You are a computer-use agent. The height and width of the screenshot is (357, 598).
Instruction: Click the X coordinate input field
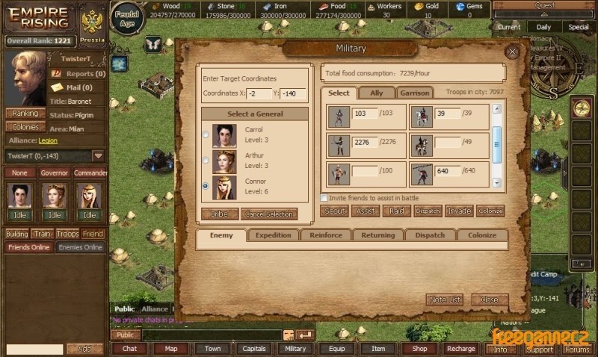click(x=259, y=93)
